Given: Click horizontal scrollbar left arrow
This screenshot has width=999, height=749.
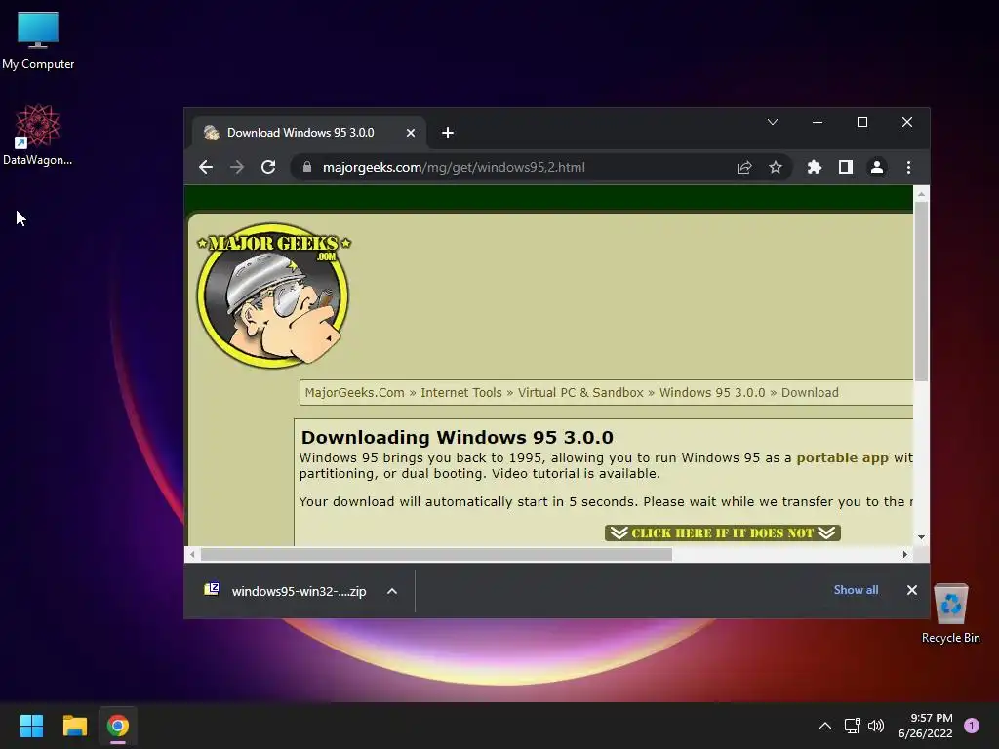Looking at the screenshot, I should click(192, 555).
